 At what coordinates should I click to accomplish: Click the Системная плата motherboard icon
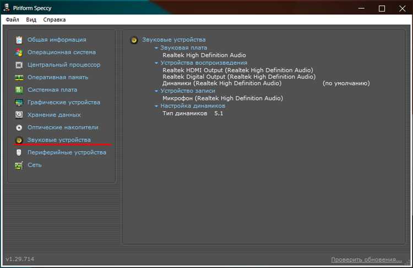click(x=19, y=90)
